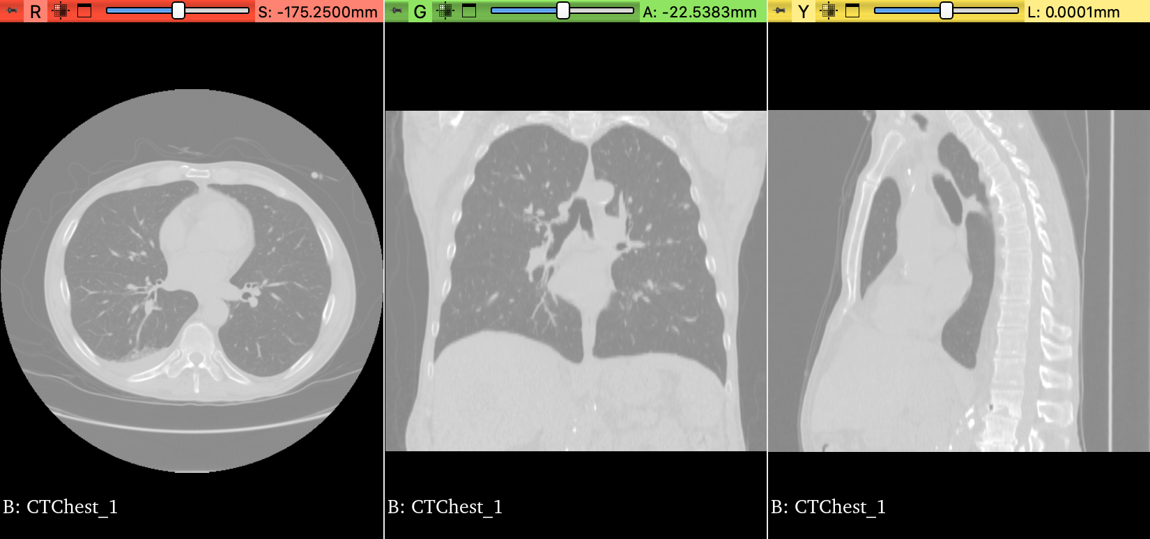The height and width of the screenshot is (539, 1150).
Task: Click the pin icon in the Green slice view
Action: pos(397,11)
